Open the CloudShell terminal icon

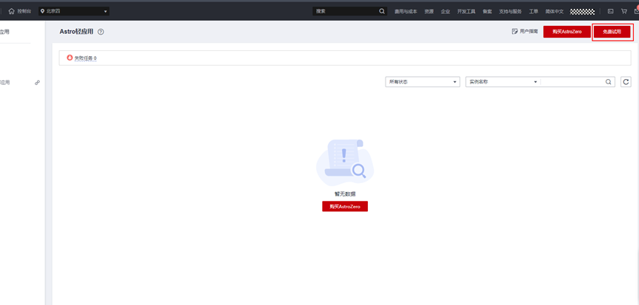coord(610,11)
